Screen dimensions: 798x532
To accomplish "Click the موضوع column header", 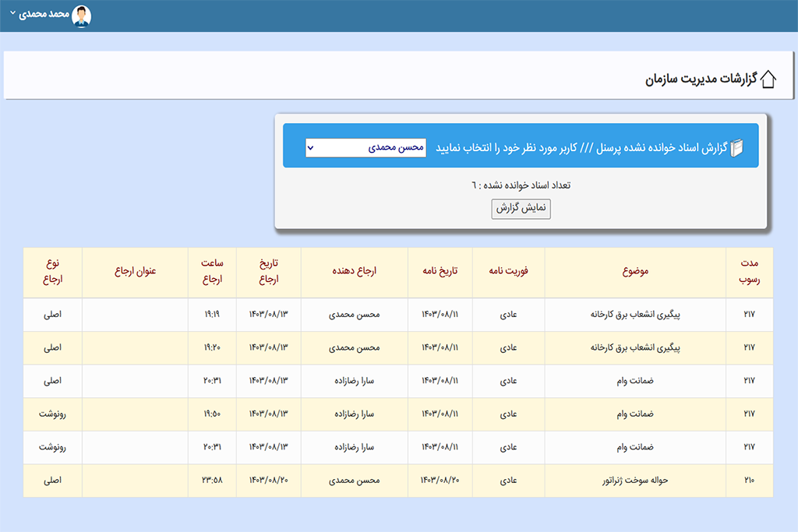I will pos(635,272).
